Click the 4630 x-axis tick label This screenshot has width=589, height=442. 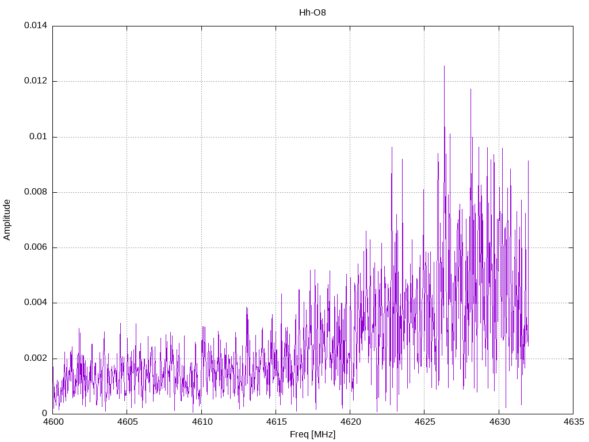click(498, 422)
